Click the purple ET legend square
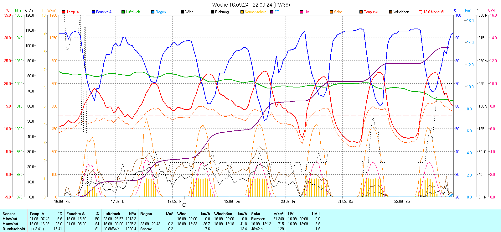This screenshot has width=501, height=232. pyautogui.click(x=272, y=12)
